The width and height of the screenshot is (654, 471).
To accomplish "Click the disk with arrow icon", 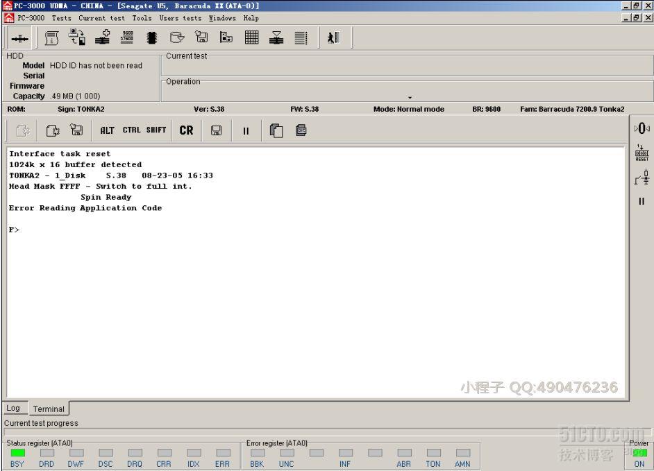I will pos(177,37).
